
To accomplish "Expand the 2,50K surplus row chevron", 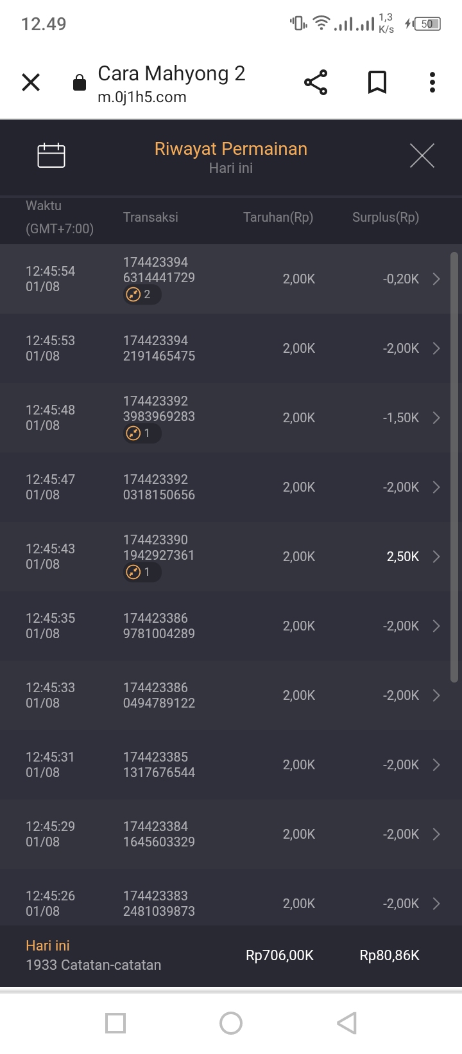I will [x=436, y=557].
